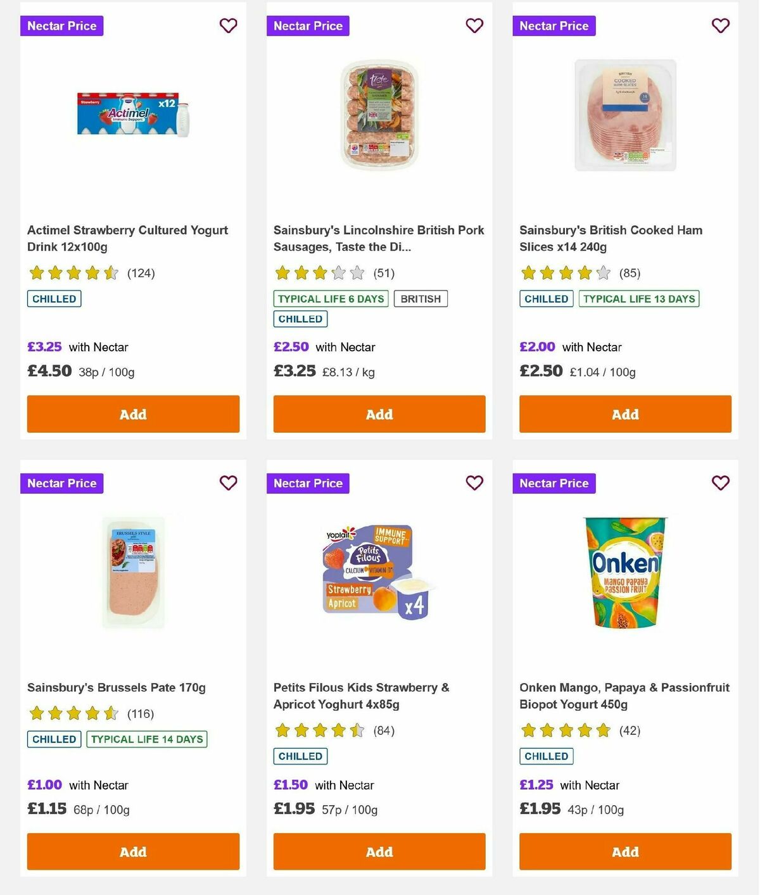
Task: Click the star rating on Actimel yogurt drink
Action: pyautogui.click(x=72, y=273)
